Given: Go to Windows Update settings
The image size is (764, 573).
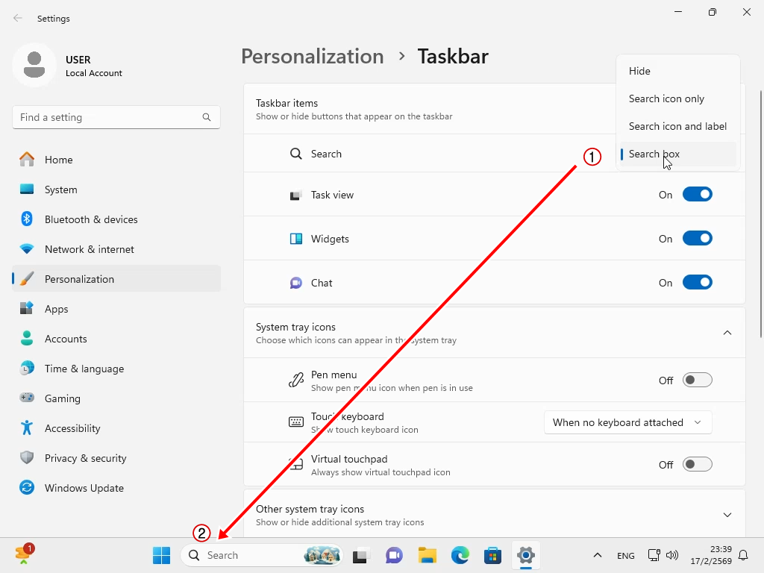Looking at the screenshot, I should coord(84,488).
